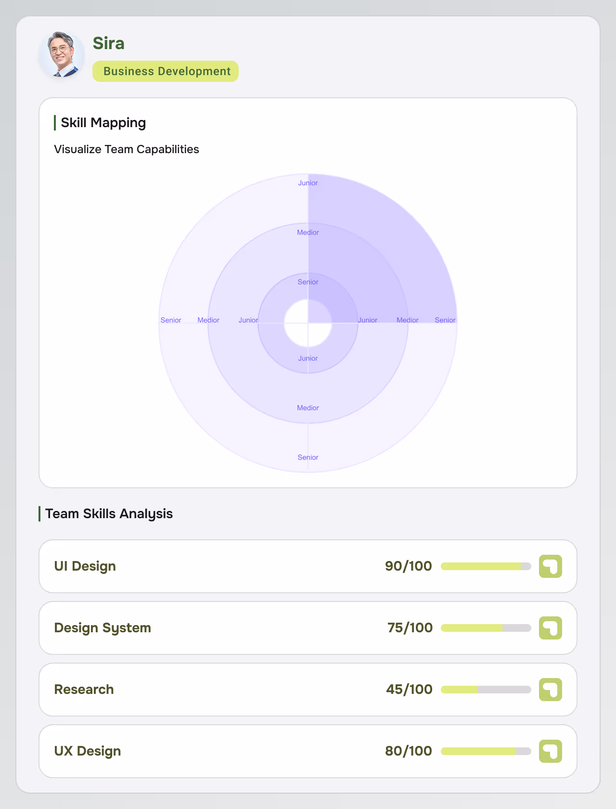Click the 80/100 score value

(409, 751)
